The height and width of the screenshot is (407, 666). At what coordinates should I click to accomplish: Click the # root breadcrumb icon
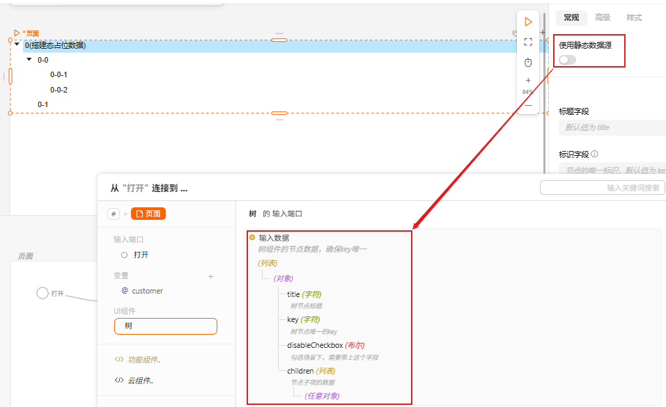click(114, 214)
